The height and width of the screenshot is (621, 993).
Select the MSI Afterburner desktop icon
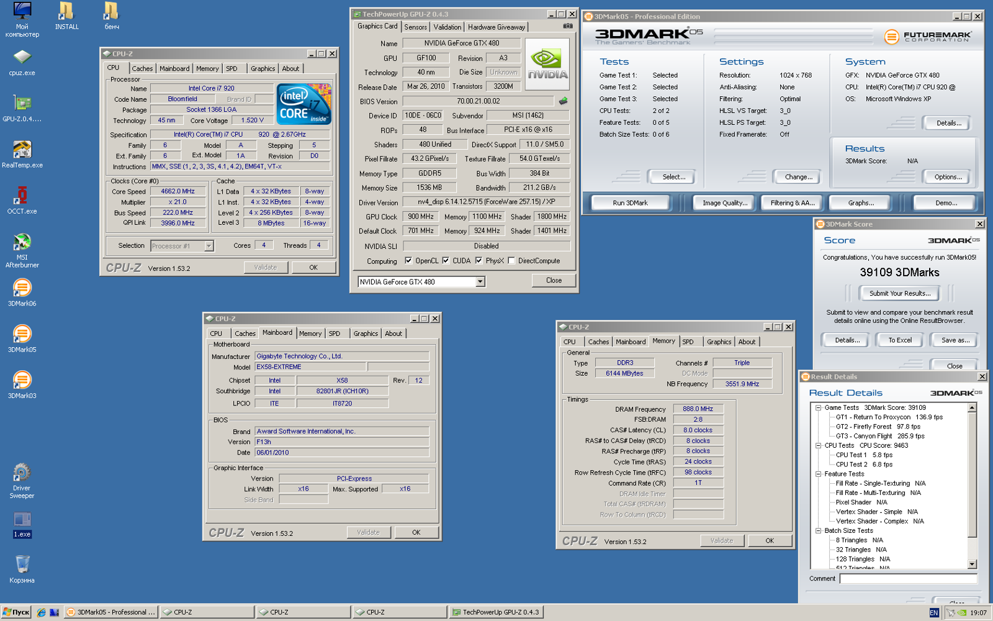click(22, 251)
